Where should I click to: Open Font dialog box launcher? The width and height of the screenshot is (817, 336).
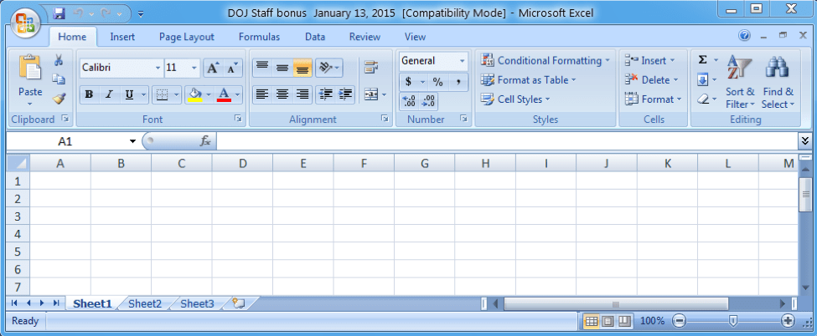(238, 120)
